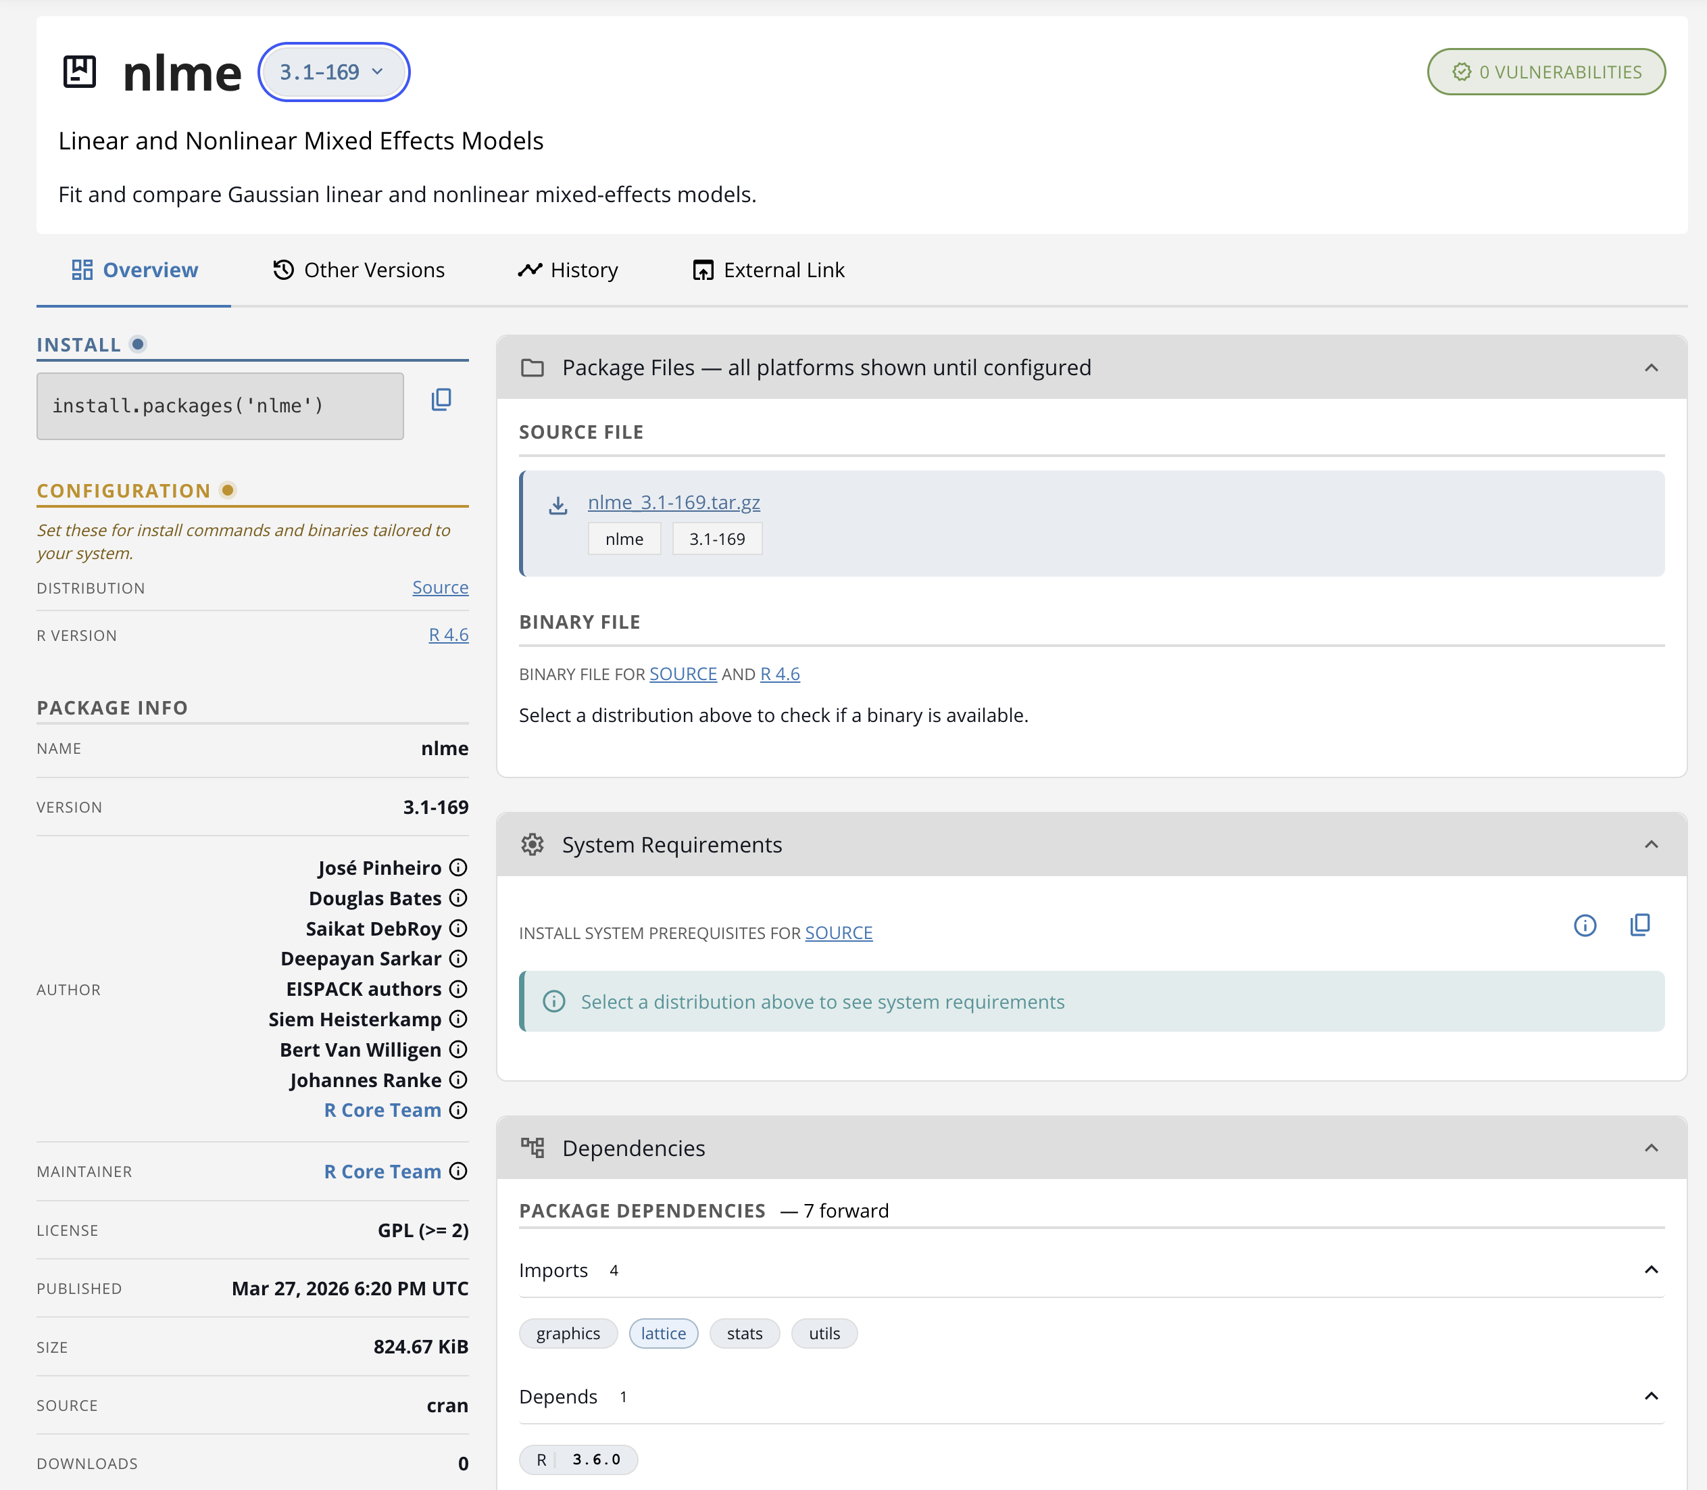
Task: Collapse the Package Files panel
Action: point(1652,368)
